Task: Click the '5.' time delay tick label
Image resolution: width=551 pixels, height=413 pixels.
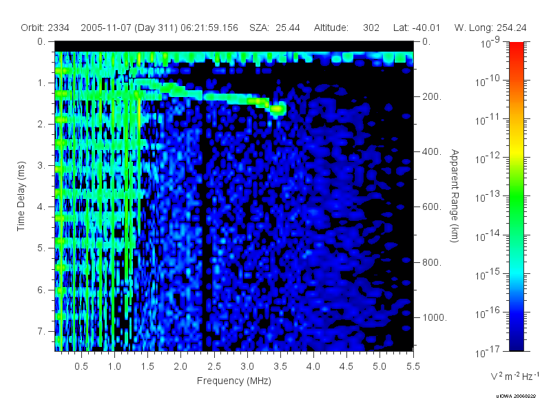Action: point(41,248)
